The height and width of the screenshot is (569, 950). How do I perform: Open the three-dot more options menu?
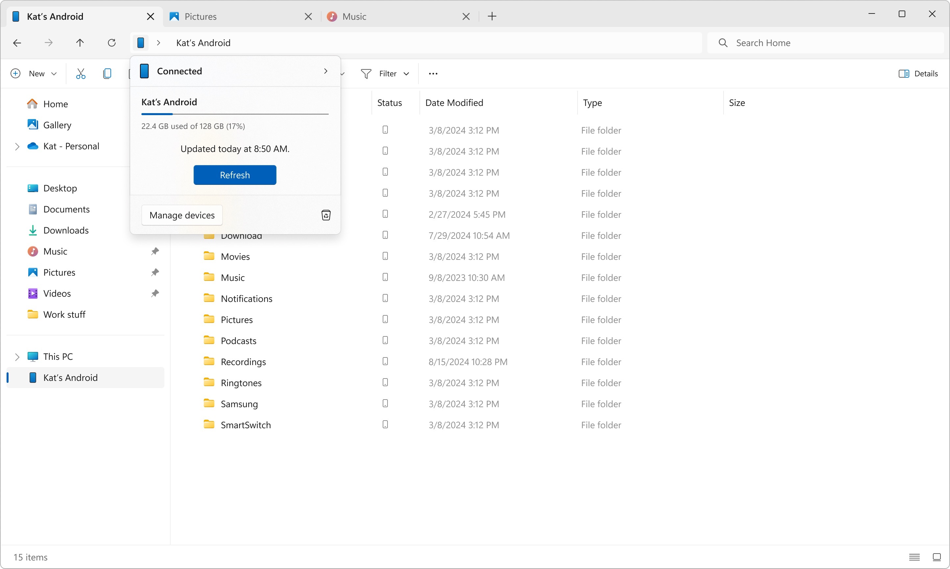pyautogui.click(x=433, y=73)
